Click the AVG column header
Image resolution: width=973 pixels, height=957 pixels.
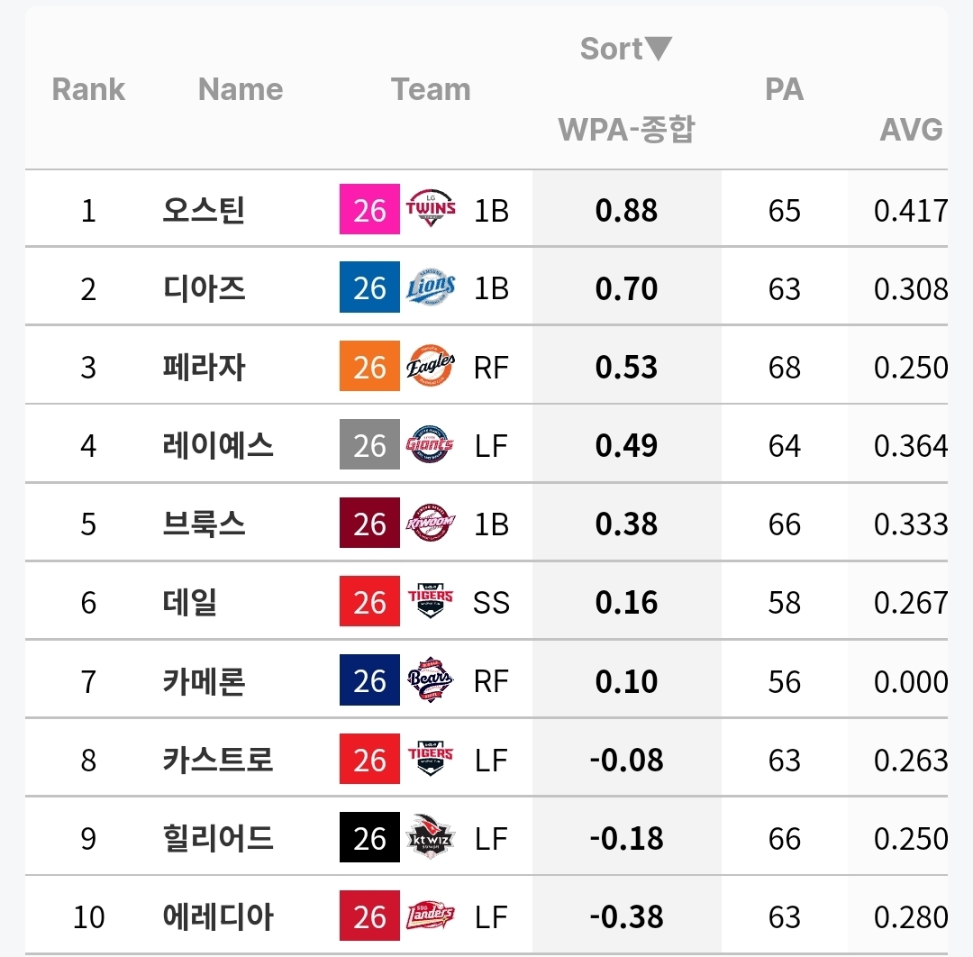pos(911,130)
